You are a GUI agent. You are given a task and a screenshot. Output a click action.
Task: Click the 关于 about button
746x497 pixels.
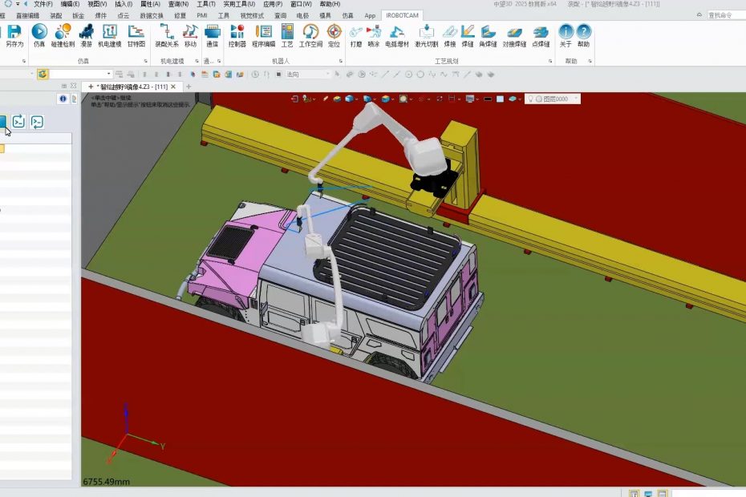(566, 35)
